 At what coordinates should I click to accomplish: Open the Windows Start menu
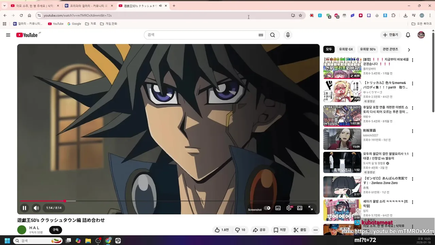pyautogui.click(x=7, y=241)
